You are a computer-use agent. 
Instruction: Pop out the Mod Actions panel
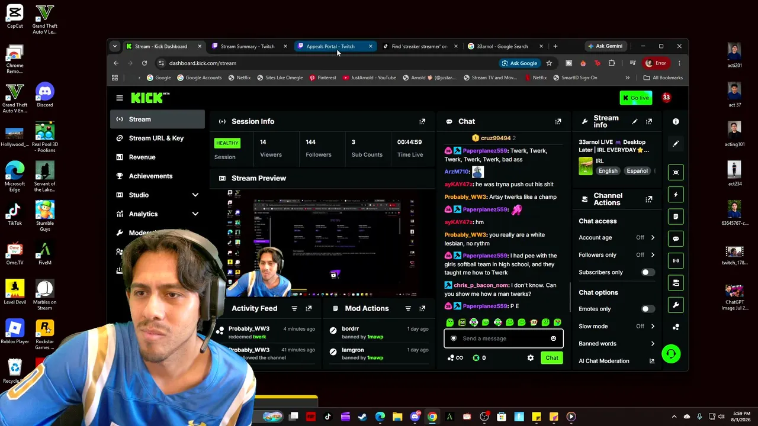tap(422, 308)
